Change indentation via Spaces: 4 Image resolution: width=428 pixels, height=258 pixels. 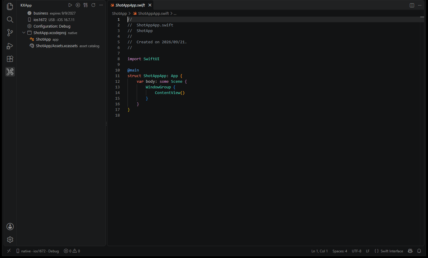pyautogui.click(x=340, y=251)
